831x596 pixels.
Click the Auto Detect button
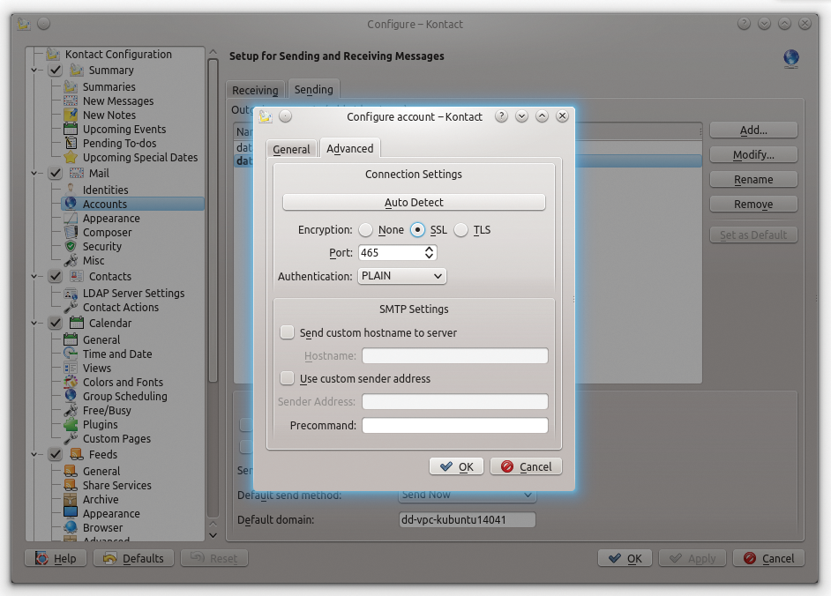tap(414, 203)
